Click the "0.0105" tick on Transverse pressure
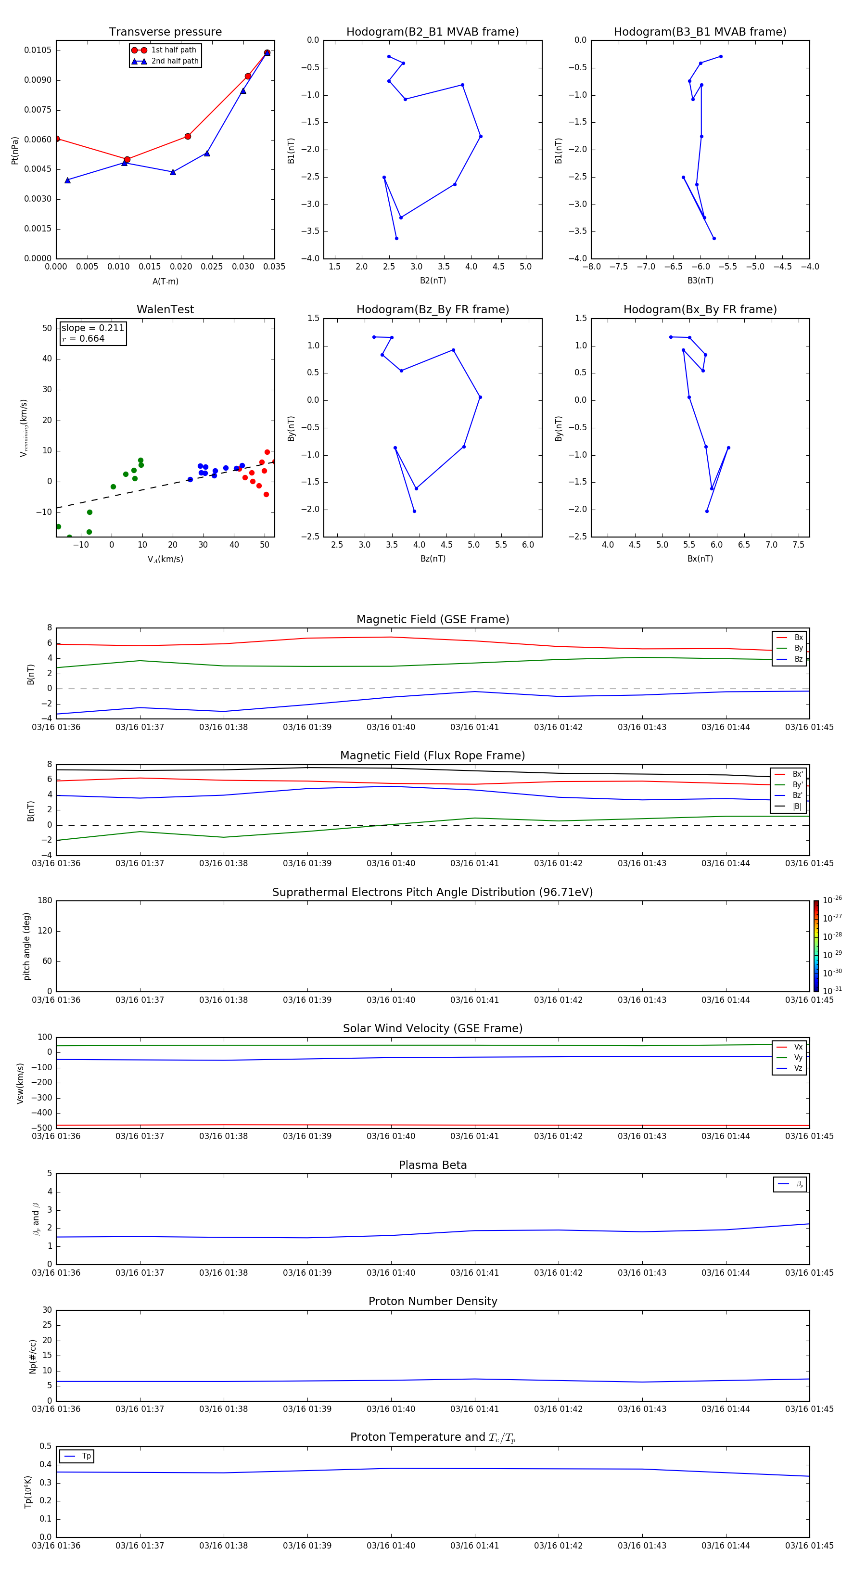The height and width of the screenshot is (1588, 866). coord(38,50)
